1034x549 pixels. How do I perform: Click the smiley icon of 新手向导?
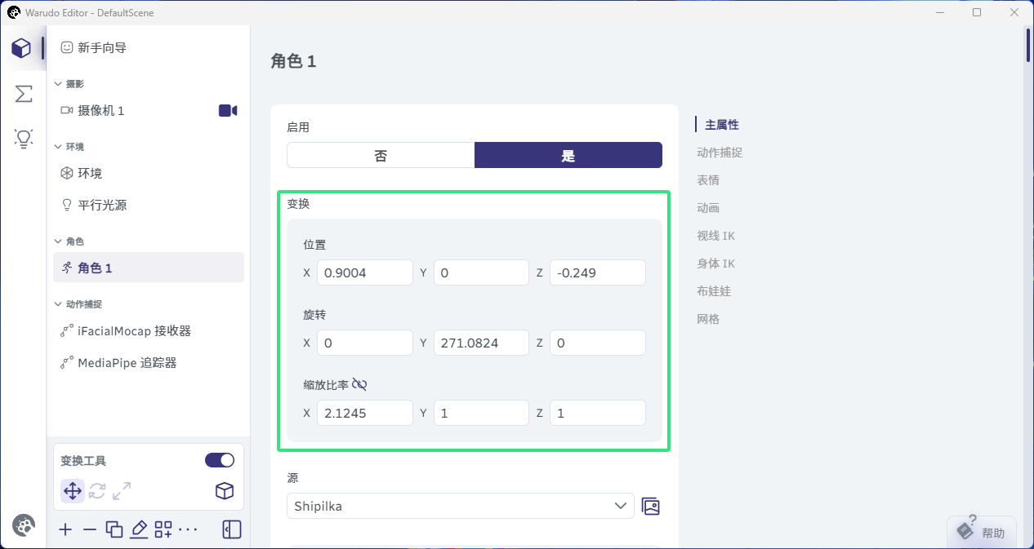[67, 48]
